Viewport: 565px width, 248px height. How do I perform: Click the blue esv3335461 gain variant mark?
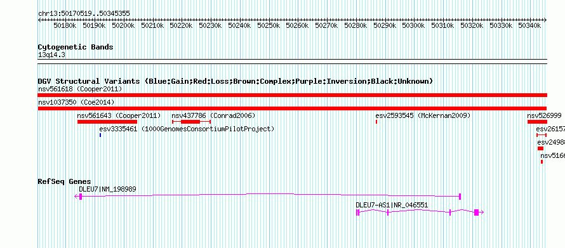[100, 135]
